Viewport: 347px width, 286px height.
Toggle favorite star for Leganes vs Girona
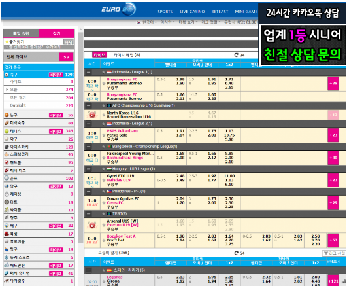103,281
